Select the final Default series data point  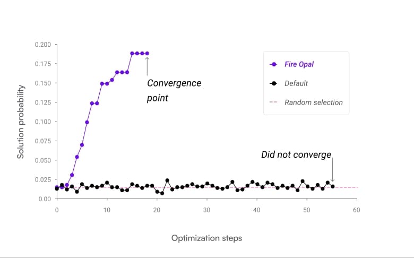(x=332, y=186)
